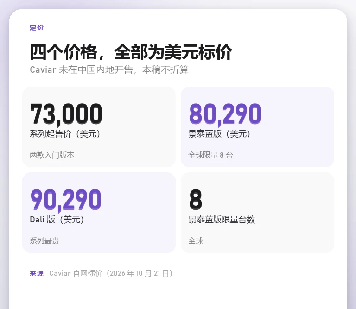Select the label 景泰蓝版限量台数

[x=222, y=220]
